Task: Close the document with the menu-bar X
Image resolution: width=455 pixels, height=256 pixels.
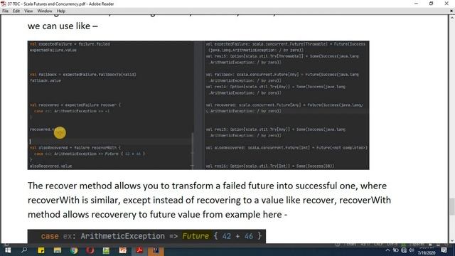Action: click(451, 11)
